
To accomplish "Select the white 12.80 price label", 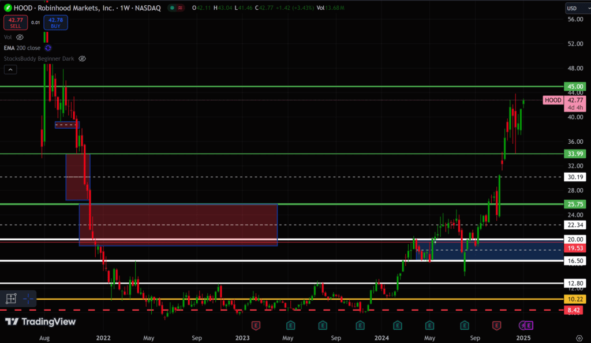I will click(x=575, y=284).
